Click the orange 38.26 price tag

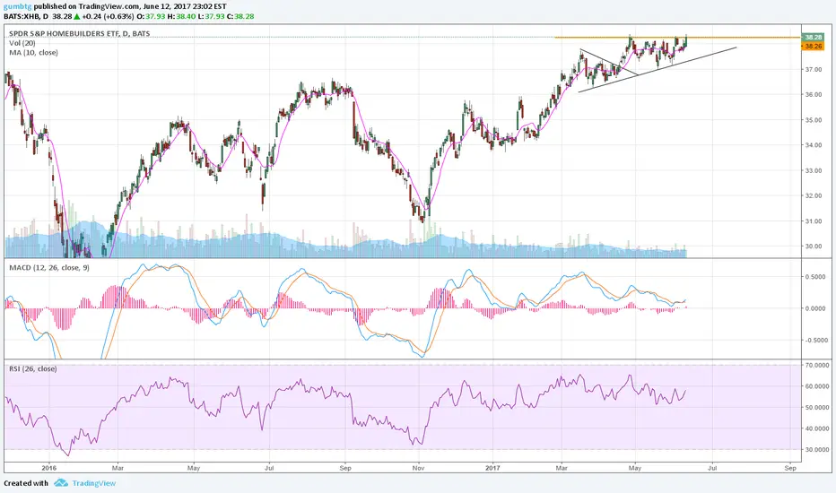pyautogui.click(x=813, y=47)
